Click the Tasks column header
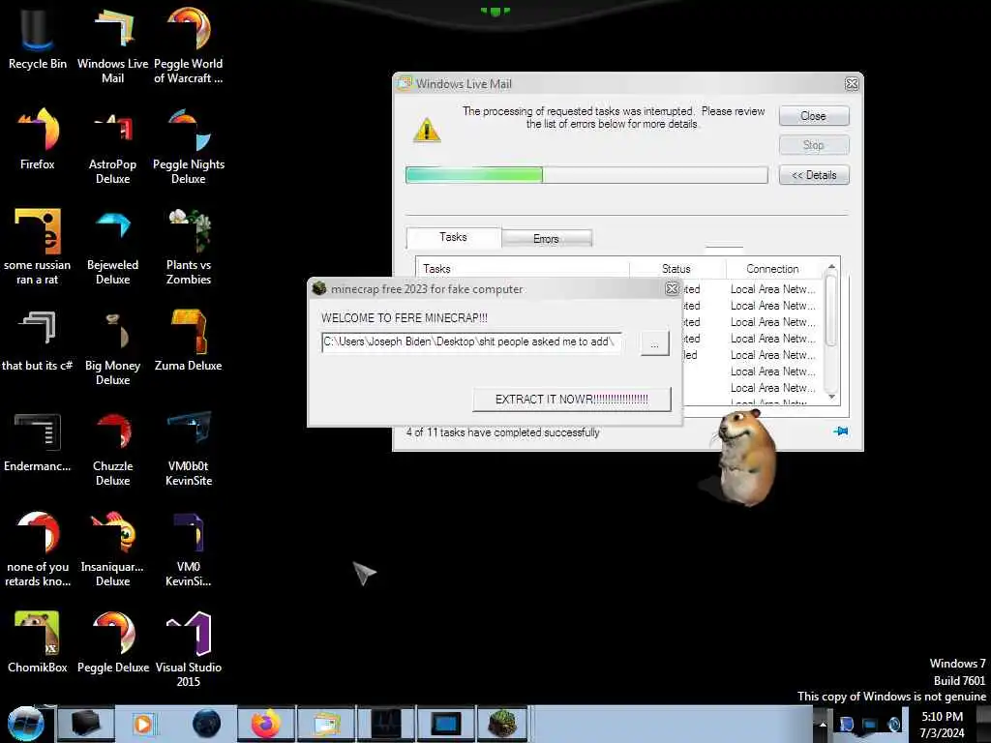991x743 pixels. [x=523, y=269]
